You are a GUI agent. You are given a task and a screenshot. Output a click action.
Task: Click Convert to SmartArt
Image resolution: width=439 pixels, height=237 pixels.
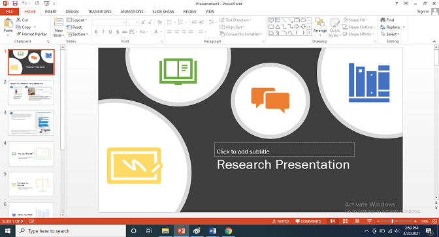point(241,34)
